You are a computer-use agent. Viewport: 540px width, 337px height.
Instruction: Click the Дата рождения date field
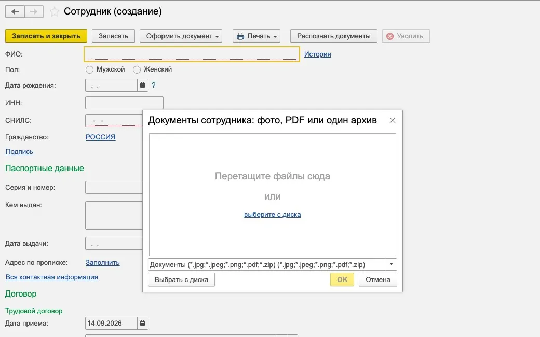(111, 85)
